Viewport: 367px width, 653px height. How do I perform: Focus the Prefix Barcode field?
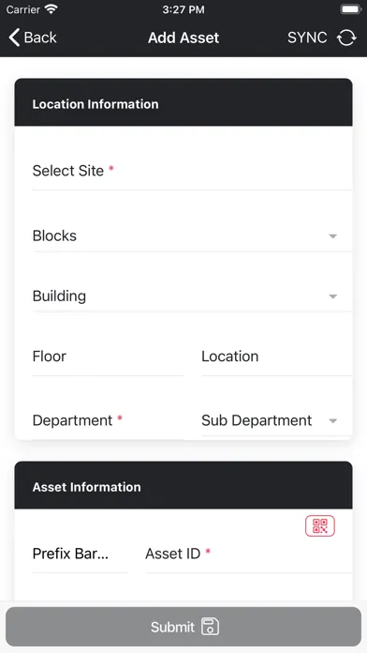pos(80,554)
